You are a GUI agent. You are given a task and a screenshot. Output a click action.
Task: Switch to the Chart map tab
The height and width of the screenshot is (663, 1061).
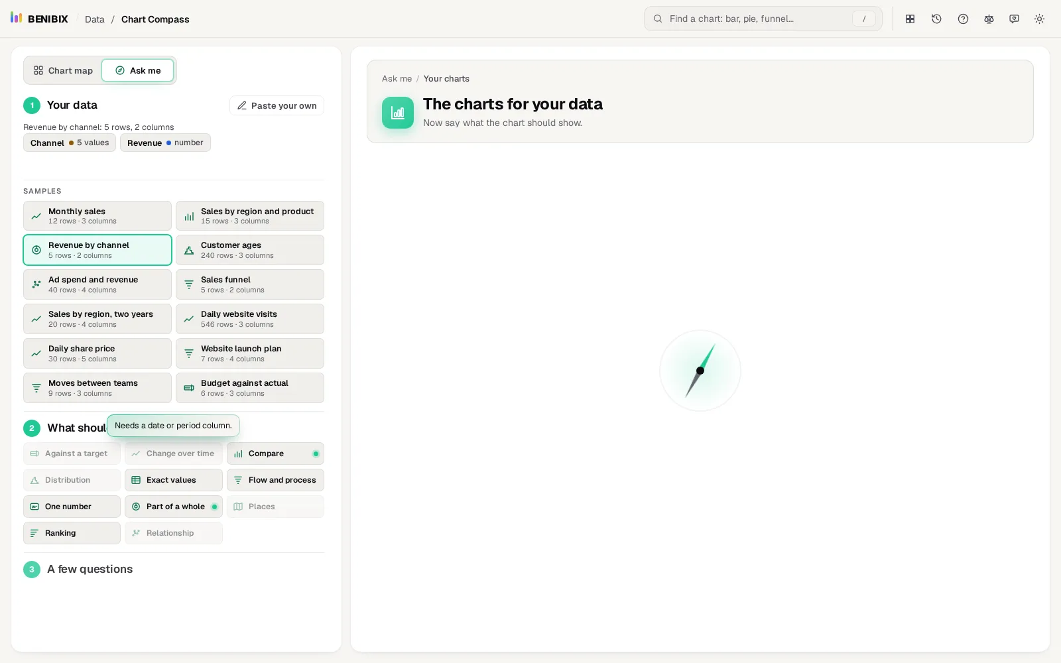point(64,70)
